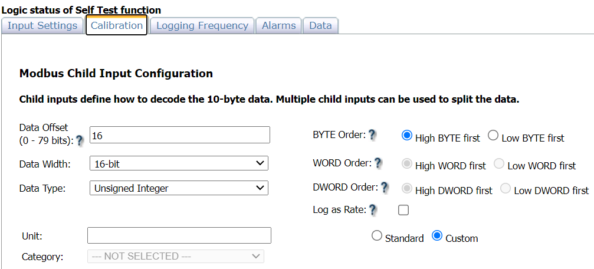
Task: Open the Category dropdown list
Action: (176, 256)
